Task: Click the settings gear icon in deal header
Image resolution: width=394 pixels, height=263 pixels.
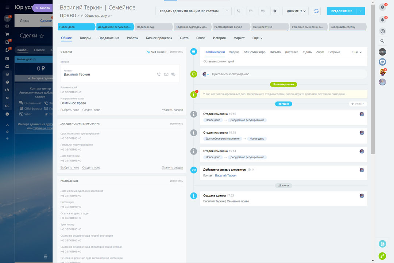Action: click(275, 11)
